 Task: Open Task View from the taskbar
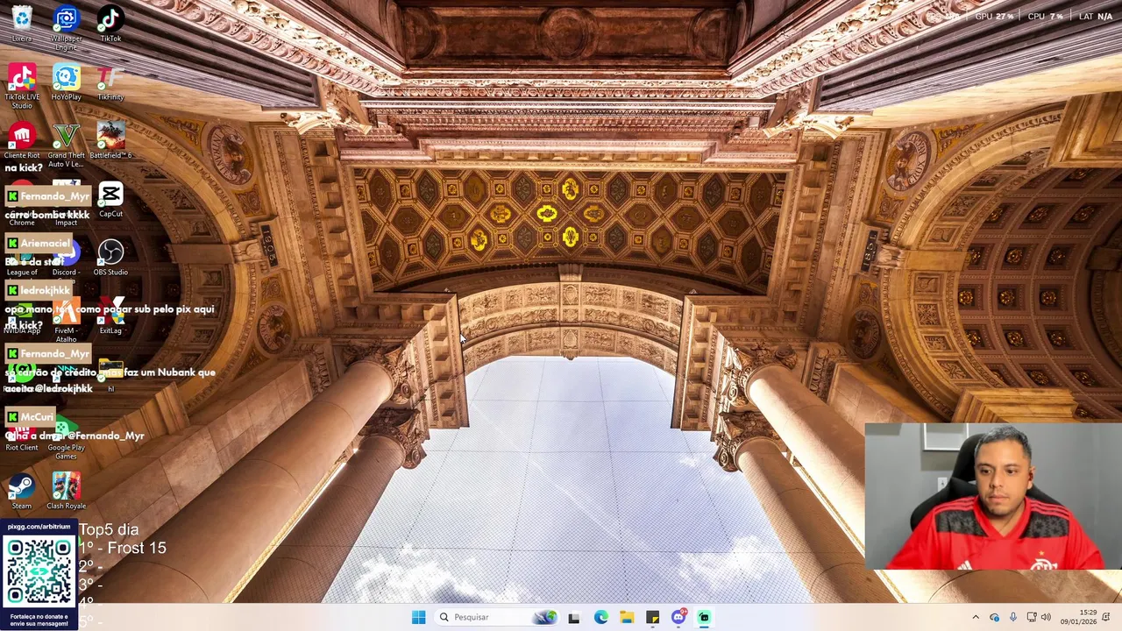point(573,617)
